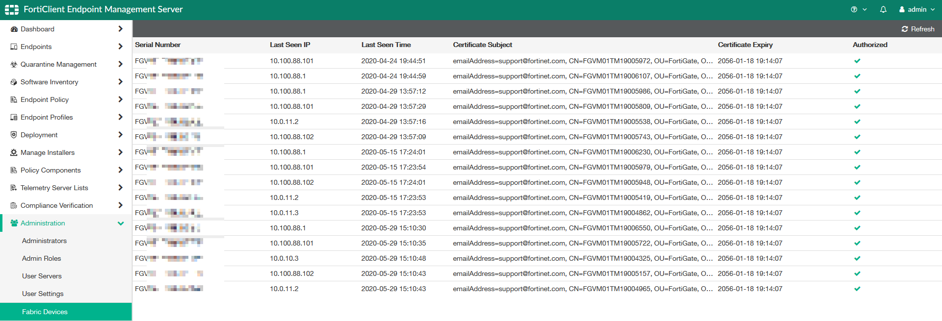Select last seen time 2020-04-24 19:44:51

pyautogui.click(x=393, y=61)
